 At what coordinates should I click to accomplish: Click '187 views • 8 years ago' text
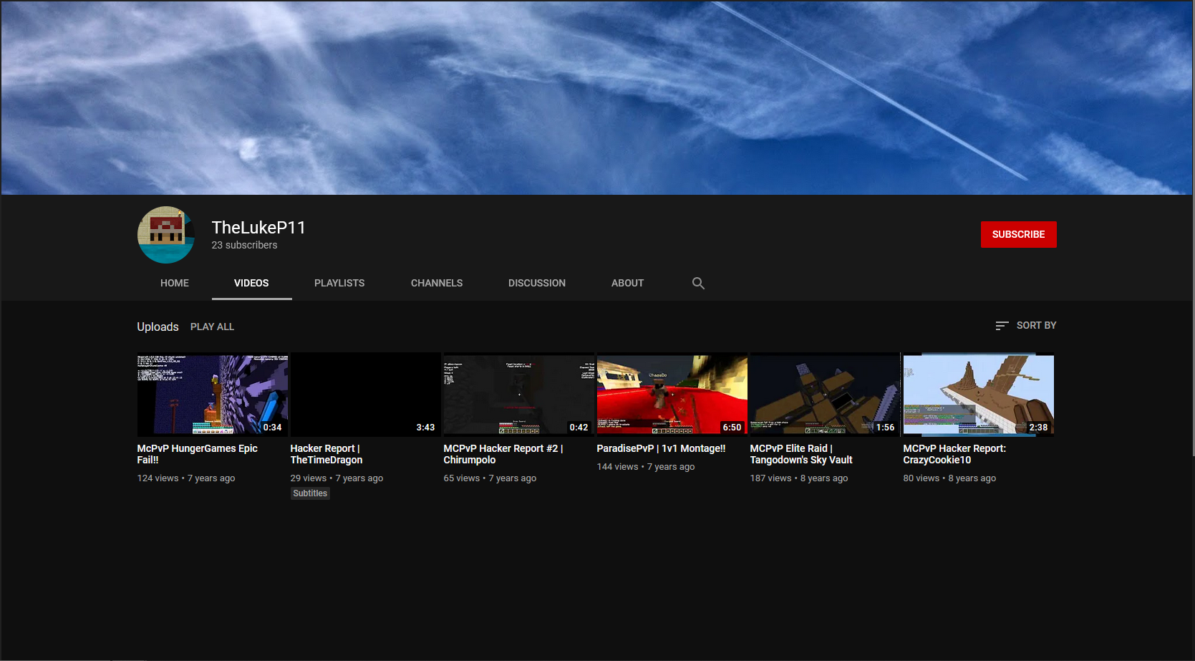click(799, 478)
